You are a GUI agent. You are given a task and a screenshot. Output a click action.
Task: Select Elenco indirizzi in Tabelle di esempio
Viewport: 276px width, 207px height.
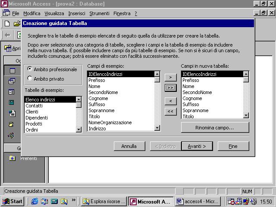50,100
